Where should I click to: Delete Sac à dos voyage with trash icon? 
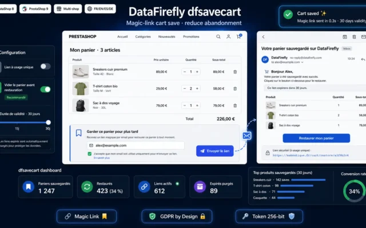(235, 105)
